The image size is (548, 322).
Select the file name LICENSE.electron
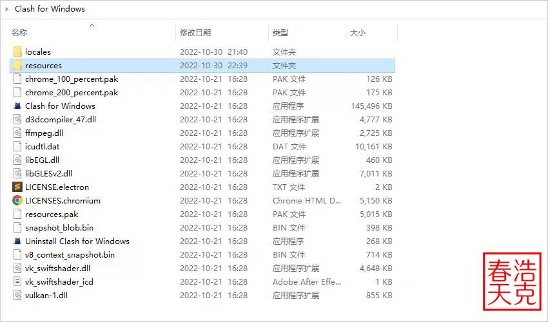(x=57, y=187)
